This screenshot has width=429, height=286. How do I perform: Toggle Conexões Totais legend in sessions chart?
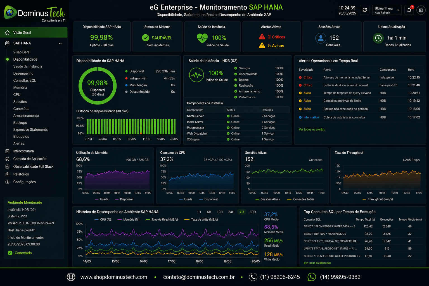coord(301,199)
